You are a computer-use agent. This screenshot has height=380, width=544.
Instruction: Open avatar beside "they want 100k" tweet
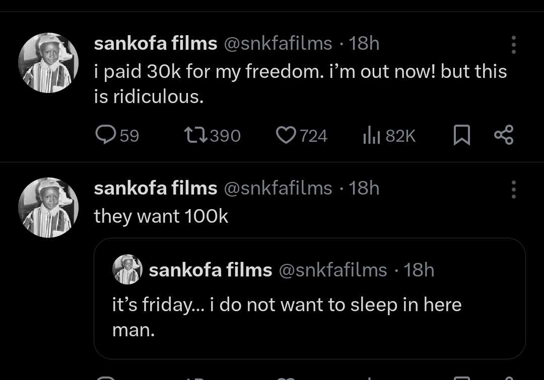pos(48,207)
